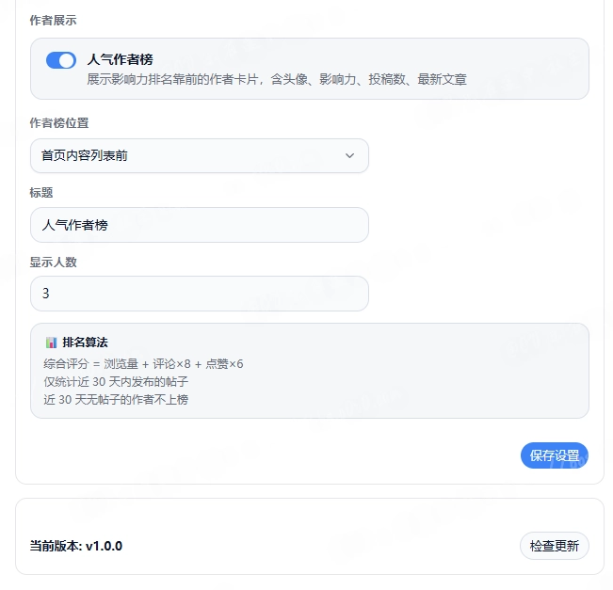The image size is (613, 590).
Task: Click the description starting 展示影响力排名靠前
Action: (277, 79)
